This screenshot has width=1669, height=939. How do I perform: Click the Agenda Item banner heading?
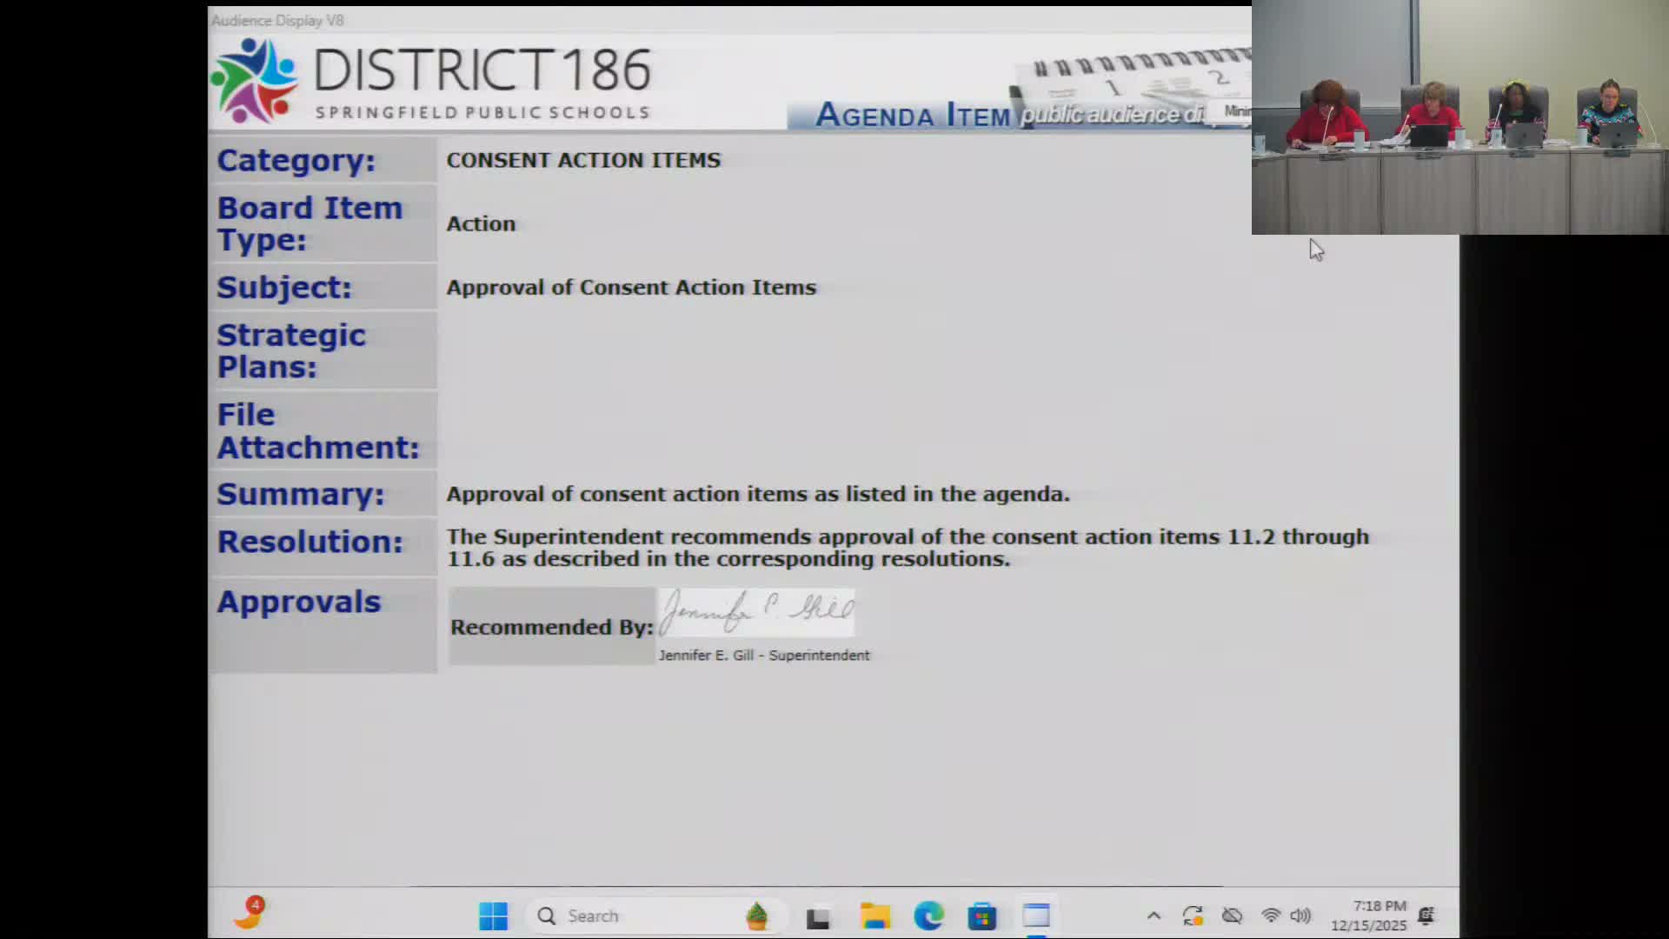point(913,115)
